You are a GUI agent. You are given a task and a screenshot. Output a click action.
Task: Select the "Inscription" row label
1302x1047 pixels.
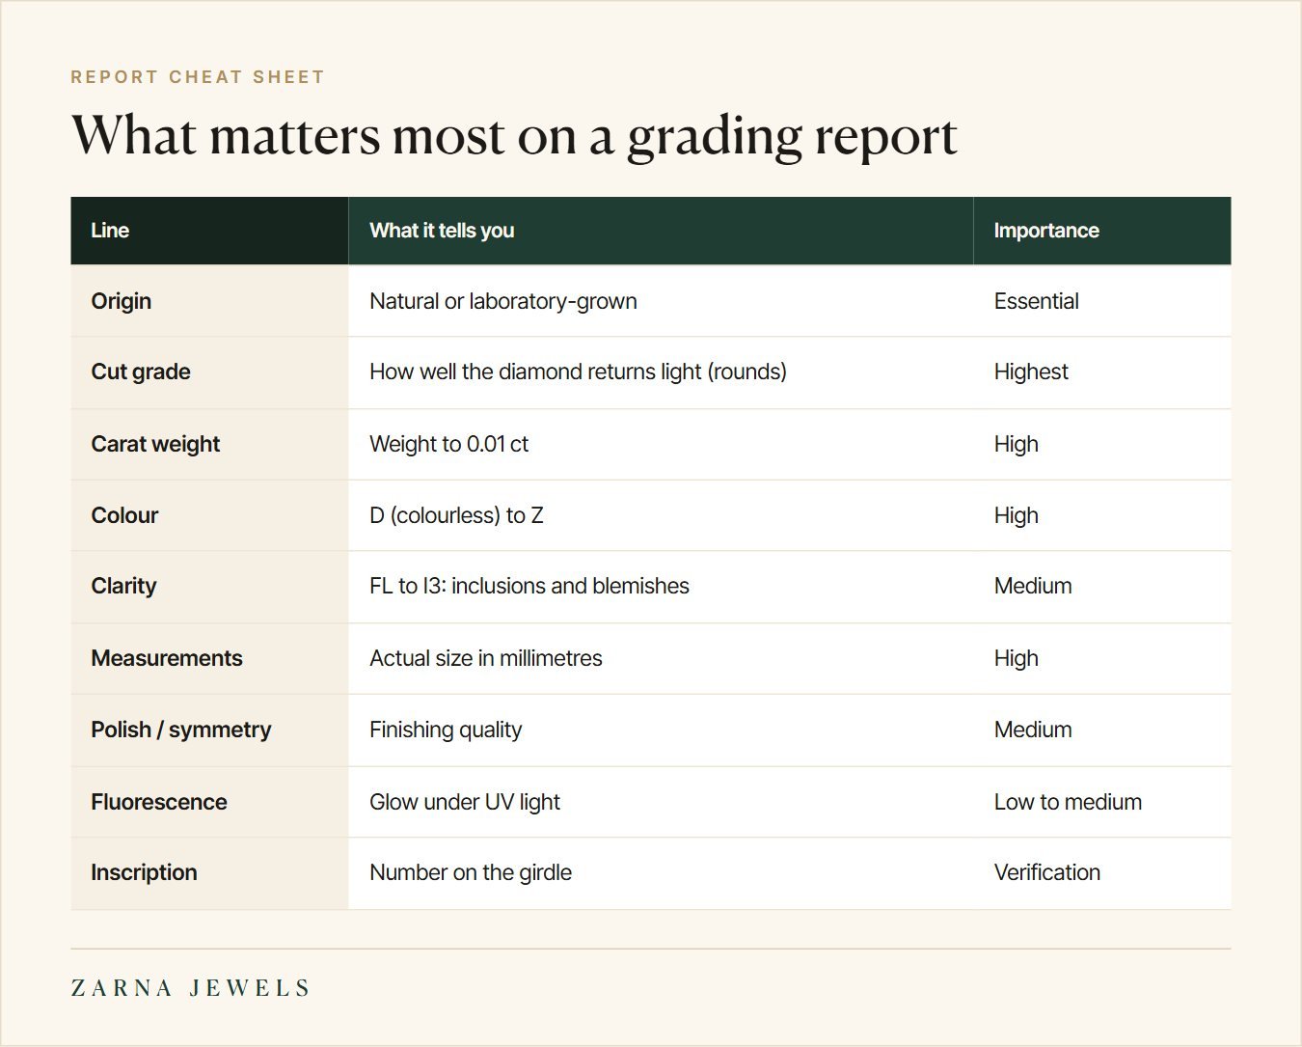point(144,872)
